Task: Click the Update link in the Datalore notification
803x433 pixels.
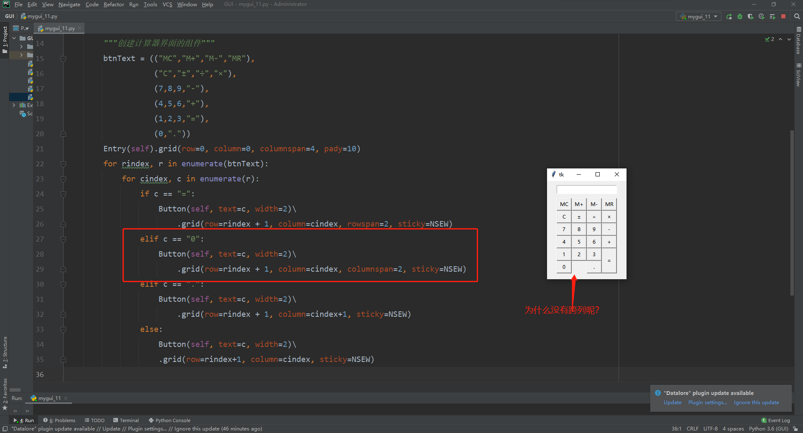Action: [673, 402]
